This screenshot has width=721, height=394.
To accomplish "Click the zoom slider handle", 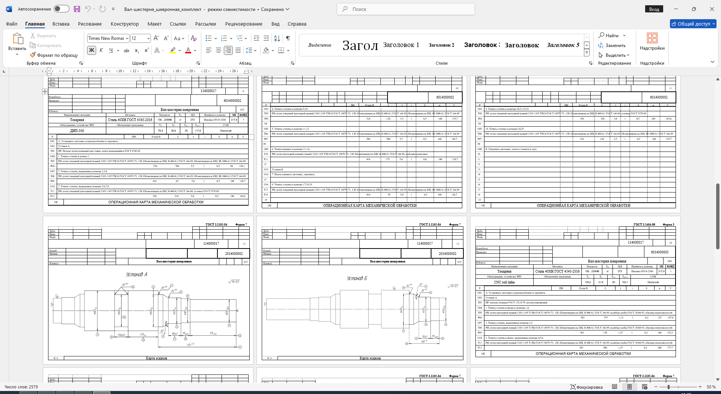I will (668, 387).
